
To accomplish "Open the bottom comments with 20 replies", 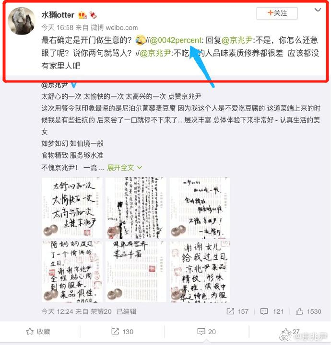I will (x=206, y=332).
